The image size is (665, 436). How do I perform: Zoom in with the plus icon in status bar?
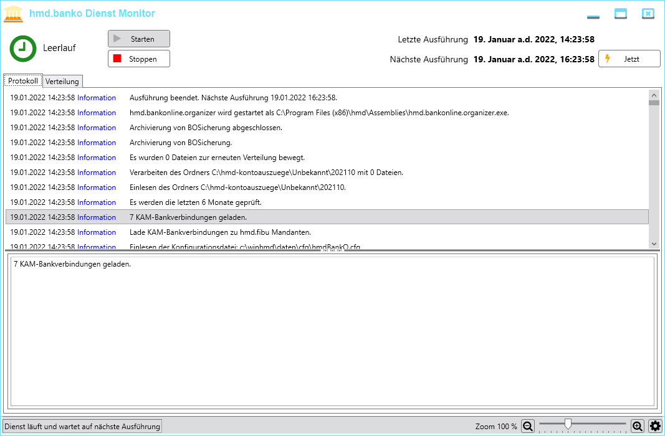pyautogui.click(x=636, y=427)
